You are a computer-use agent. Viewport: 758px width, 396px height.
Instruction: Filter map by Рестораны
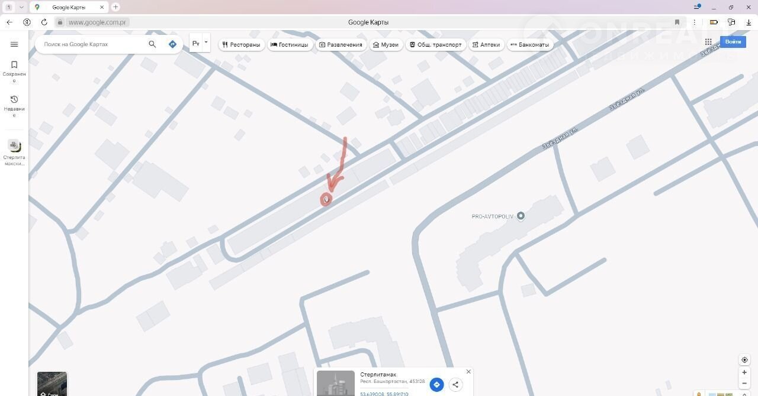242,45
